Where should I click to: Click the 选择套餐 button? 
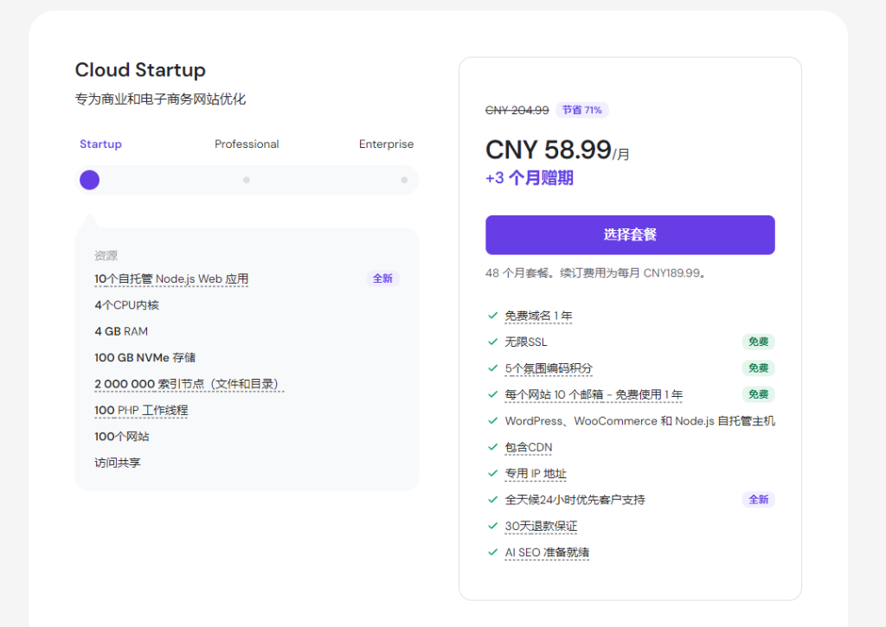[x=630, y=235]
